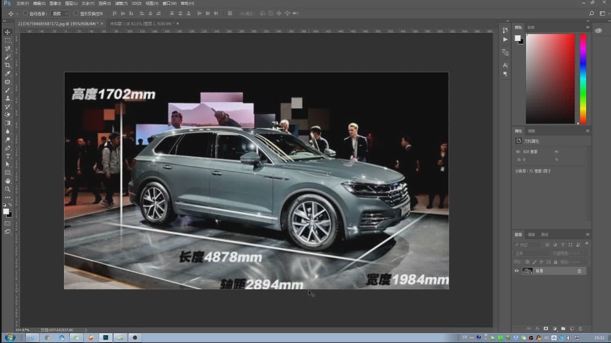Select the Path Selection tool
Image resolution: width=611 pixels, height=343 pixels.
pyautogui.click(x=8, y=164)
